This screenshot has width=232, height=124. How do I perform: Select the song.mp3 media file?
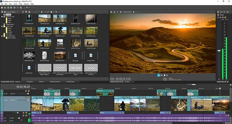pos(75,55)
